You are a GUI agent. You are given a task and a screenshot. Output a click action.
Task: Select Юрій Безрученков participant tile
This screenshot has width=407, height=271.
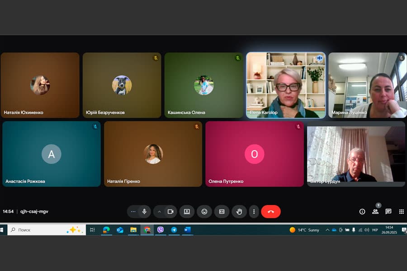[x=122, y=85]
